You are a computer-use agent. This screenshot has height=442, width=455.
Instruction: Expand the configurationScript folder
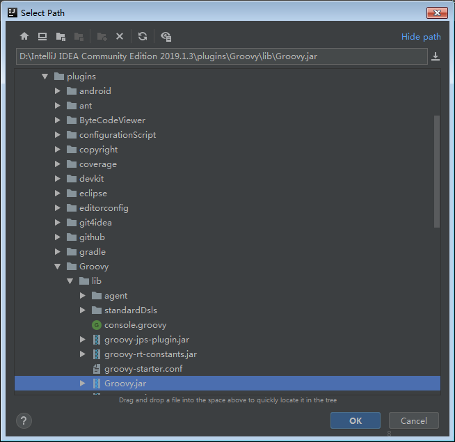[x=58, y=135]
